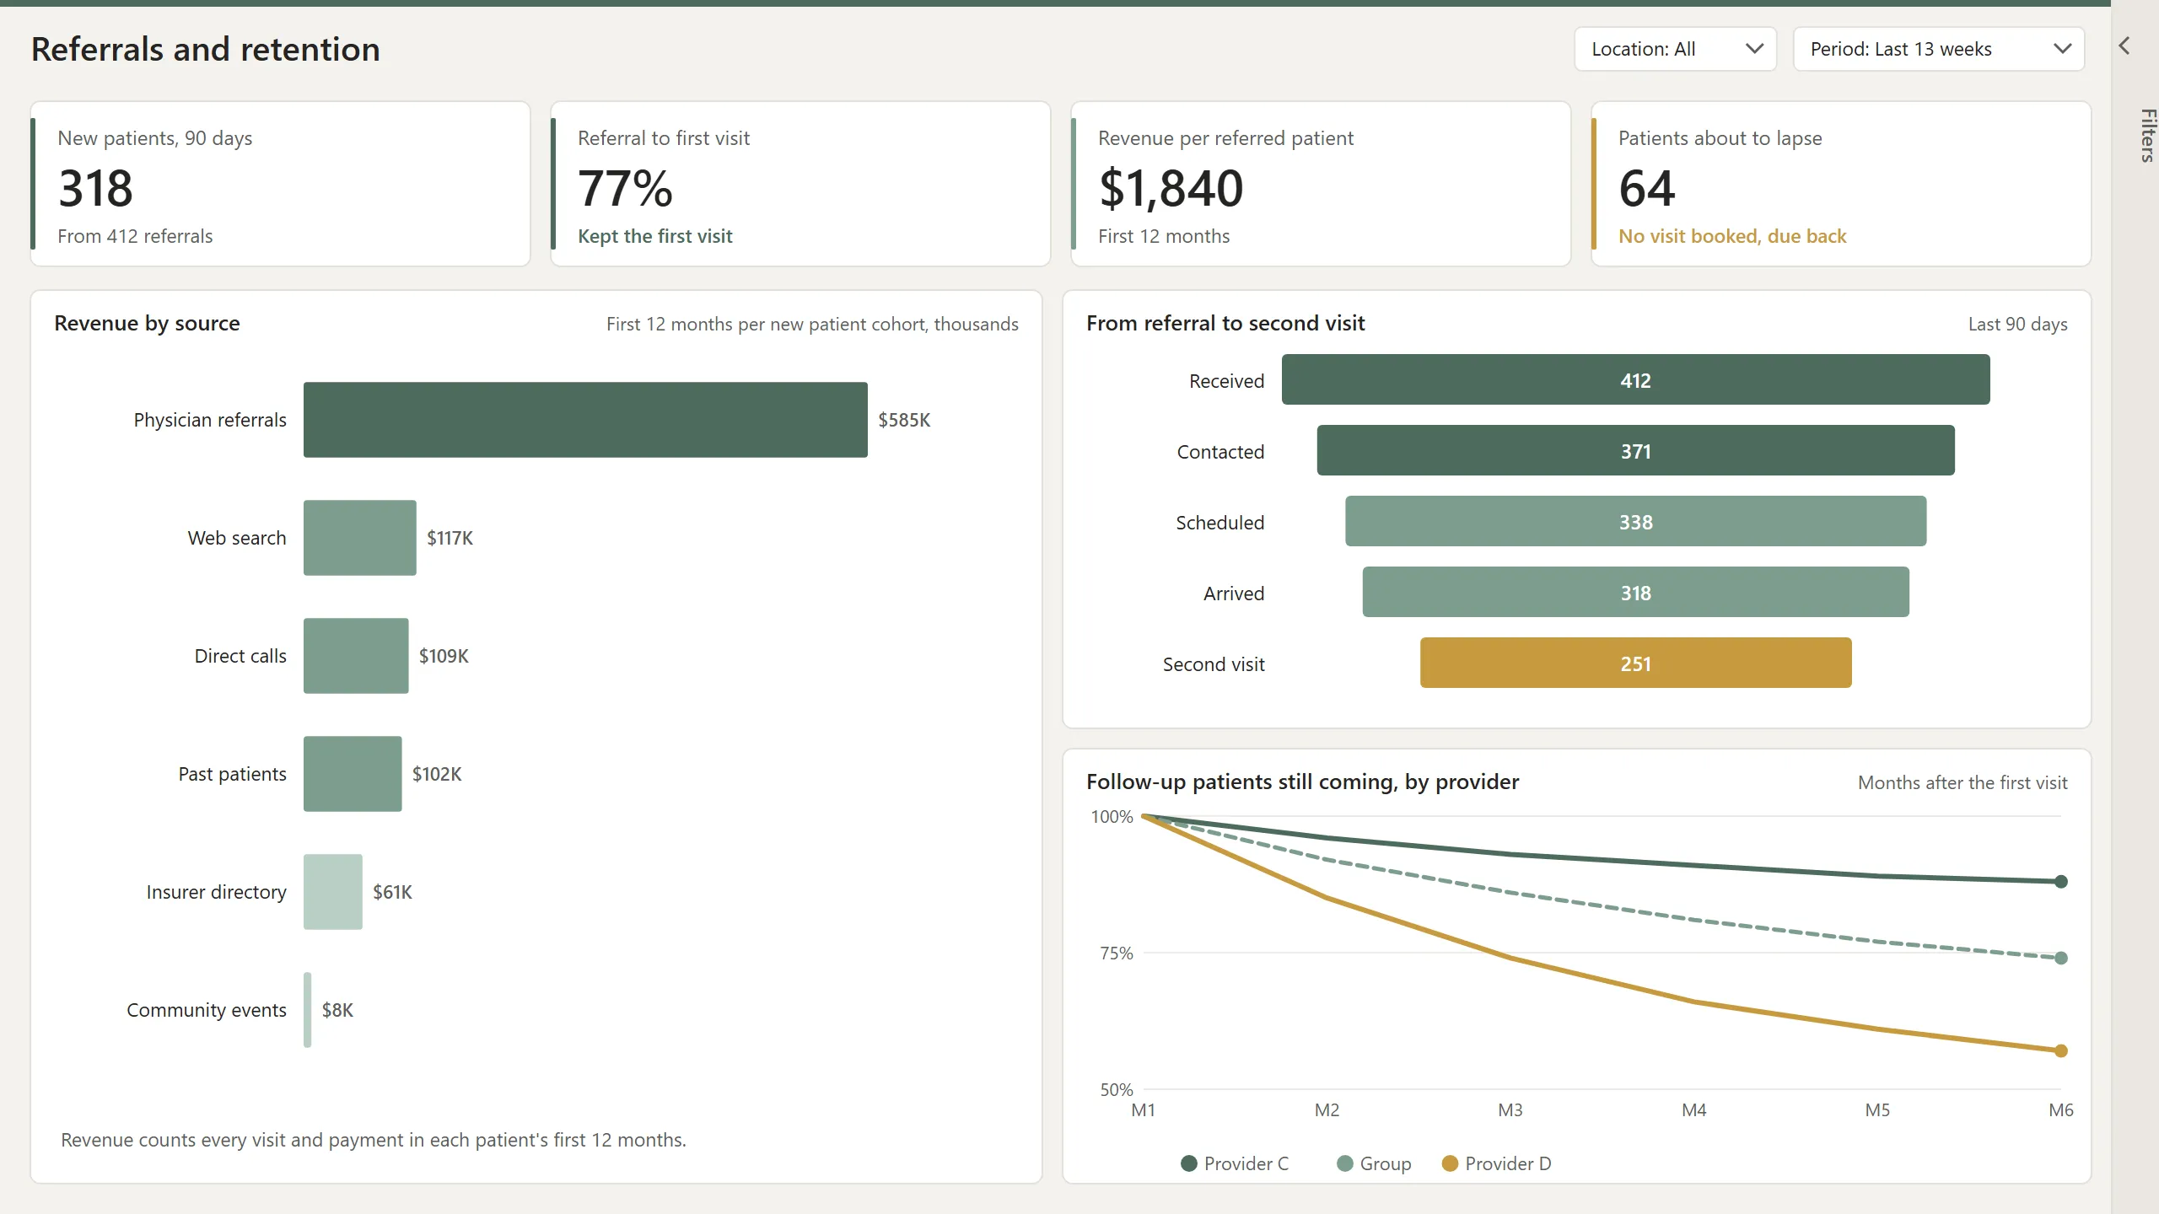Select the Physician referrals revenue bar
The width and height of the screenshot is (2159, 1214).
(585, 420)
